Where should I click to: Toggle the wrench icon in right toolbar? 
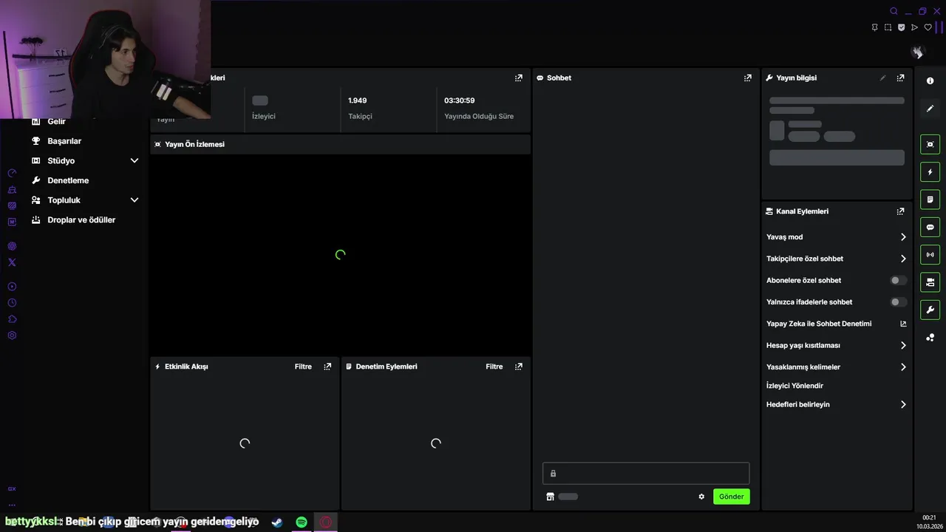tap(930, 310)
